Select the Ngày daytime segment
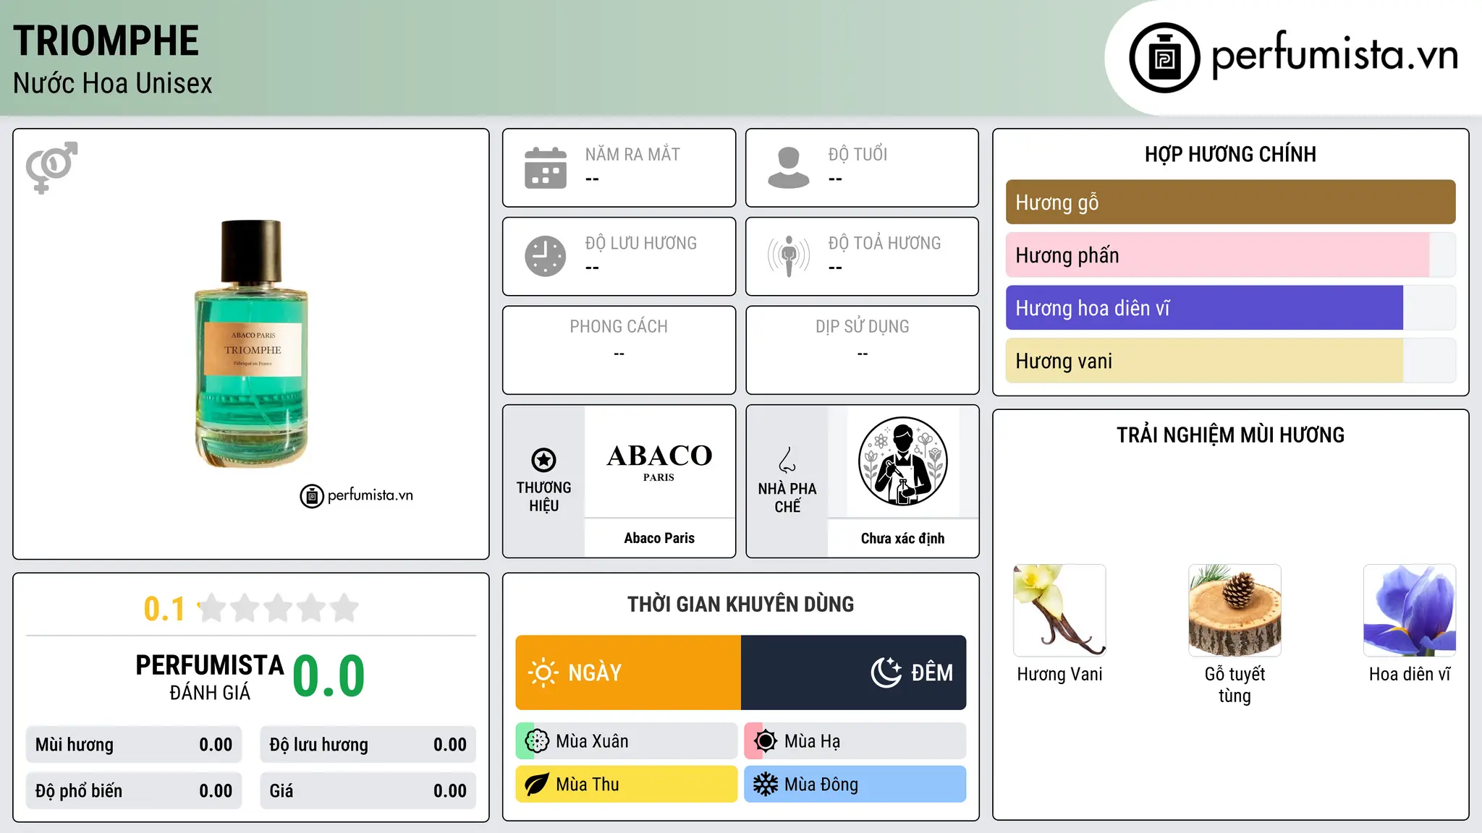The image size is (1482, 833). tap(628, 672)
